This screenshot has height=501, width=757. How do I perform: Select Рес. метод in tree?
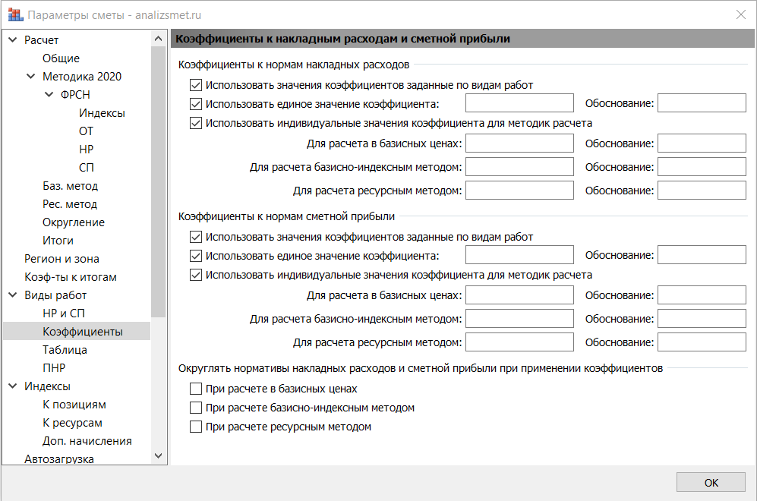(x=70, y=204)
